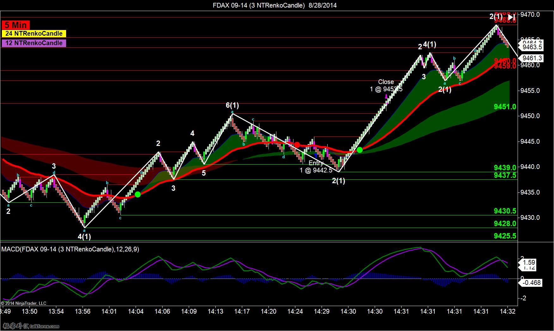The width and height of the screenshot is (554, 331).
Task: Click the 9435.0 price axis label
Action: 530,192
